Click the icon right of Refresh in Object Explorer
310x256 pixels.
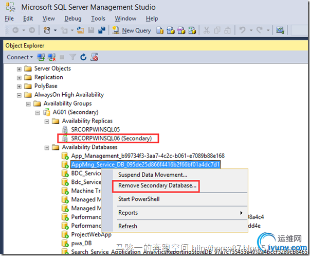tap(94, 57)
